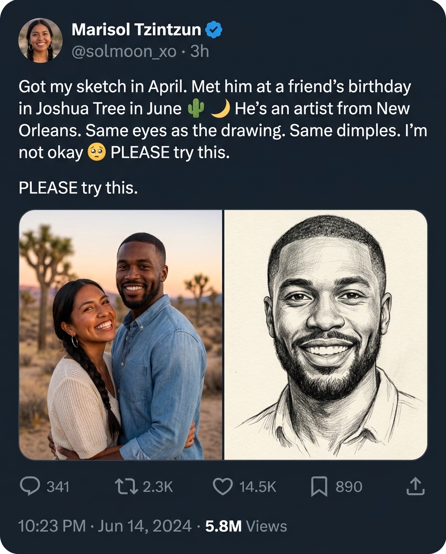Click the 2.3K reposts count

(x=158, y=487)
